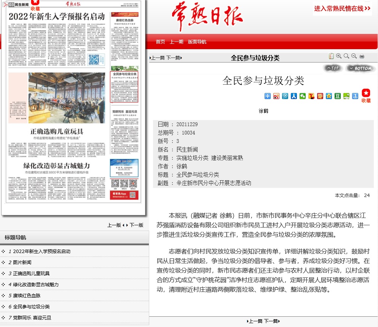Share to QQ Zone yellow star icon
378x327 pixels.
point(329,96)
